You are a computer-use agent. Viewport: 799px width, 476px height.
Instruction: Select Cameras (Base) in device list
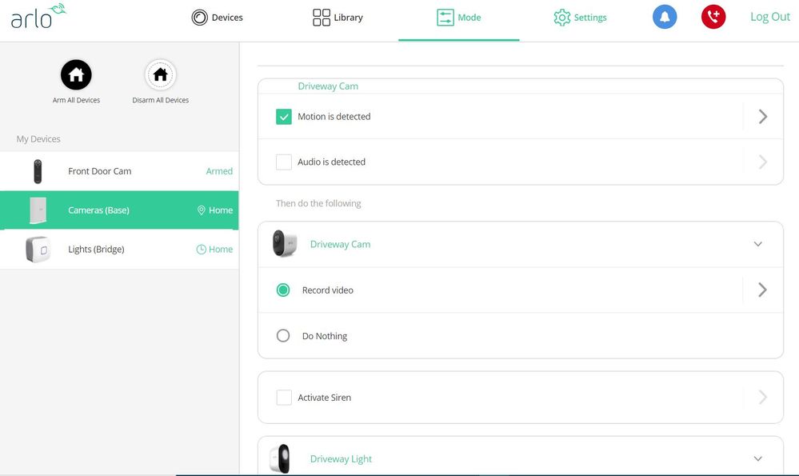click(x=119, y=210)
